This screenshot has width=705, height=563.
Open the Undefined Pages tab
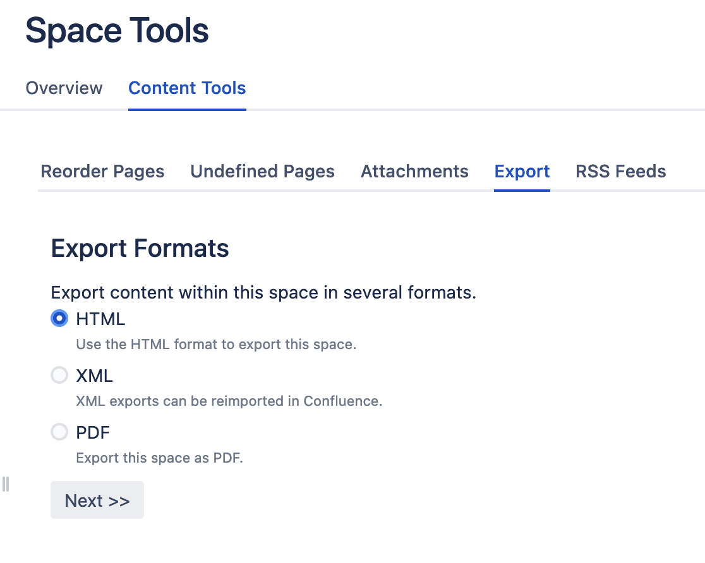coord(263,171)
